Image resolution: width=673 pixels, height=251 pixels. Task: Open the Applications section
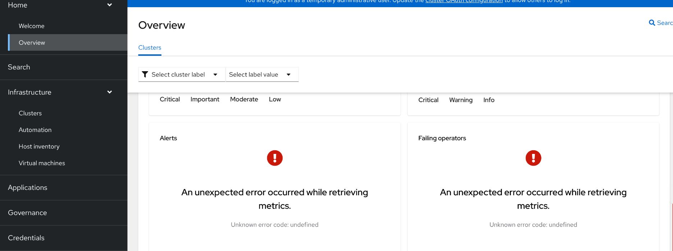28,187
